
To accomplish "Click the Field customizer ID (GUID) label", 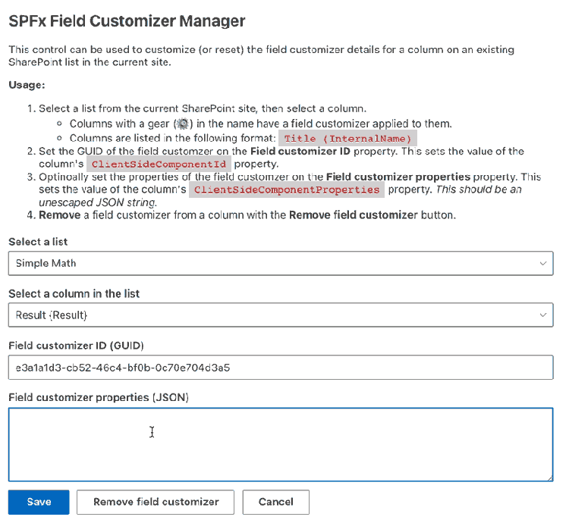I will click(76, 346).
